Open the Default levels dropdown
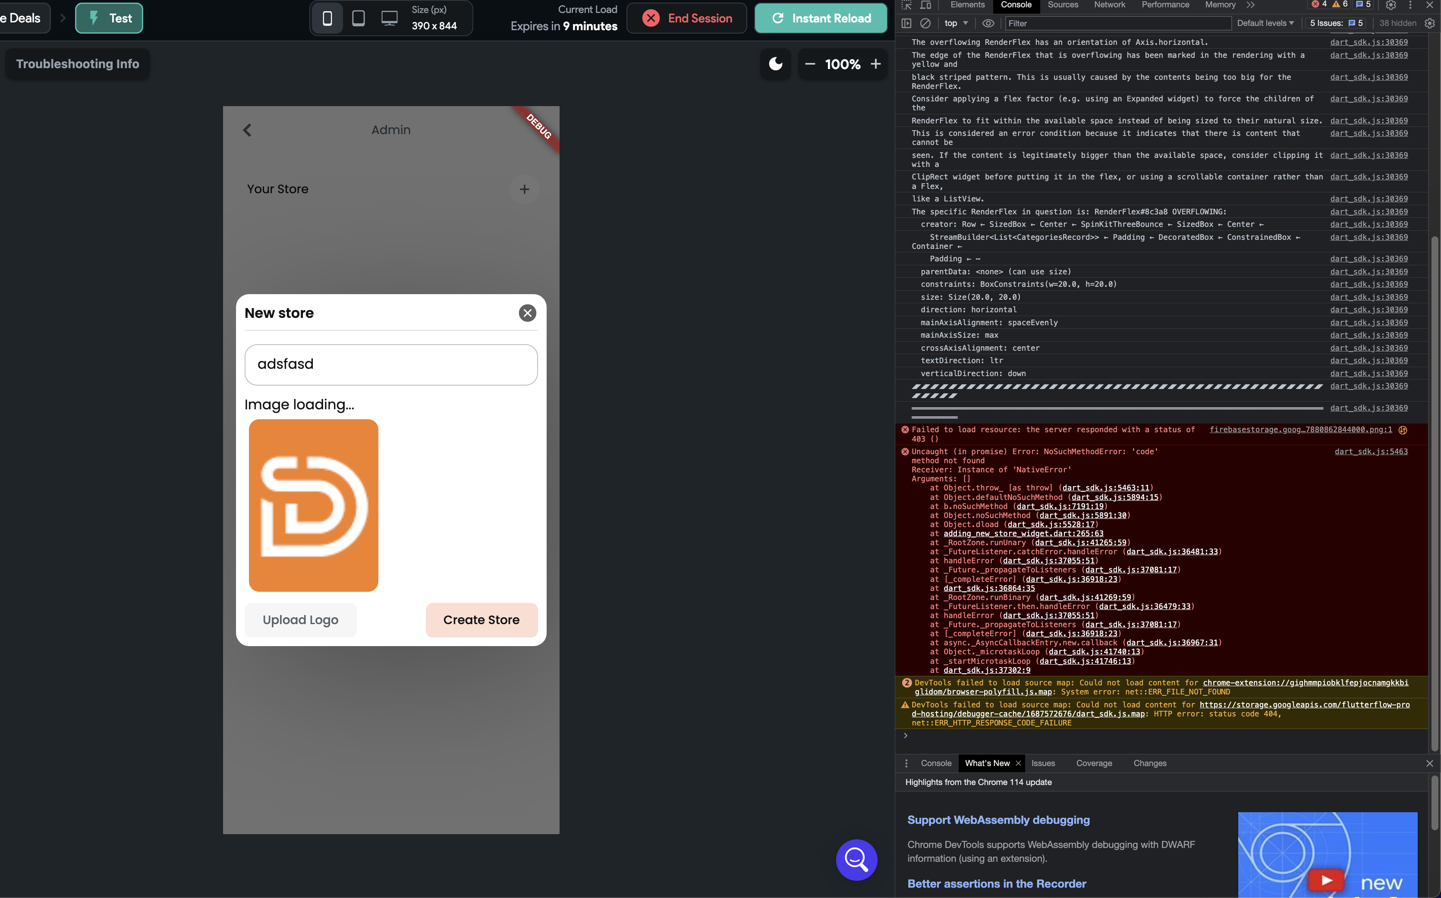 pyautogui.click(x=1264, y=23)
